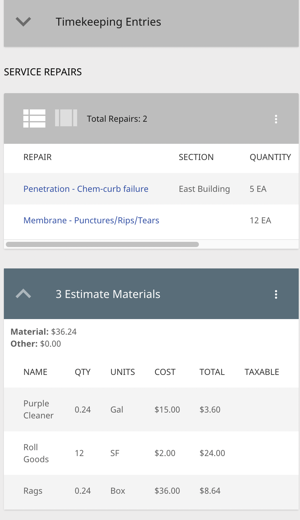Expand the Timekeeping Entries section
The width and height of the screenshot is (300, 520).
(23, 22)
